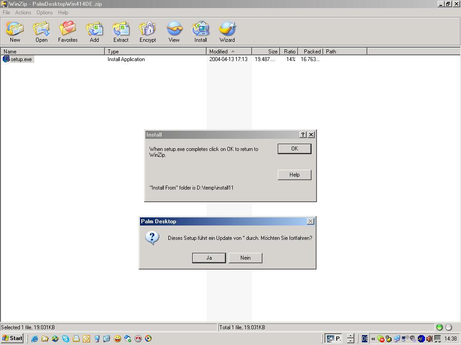Open the Help menu

point(63,12)
